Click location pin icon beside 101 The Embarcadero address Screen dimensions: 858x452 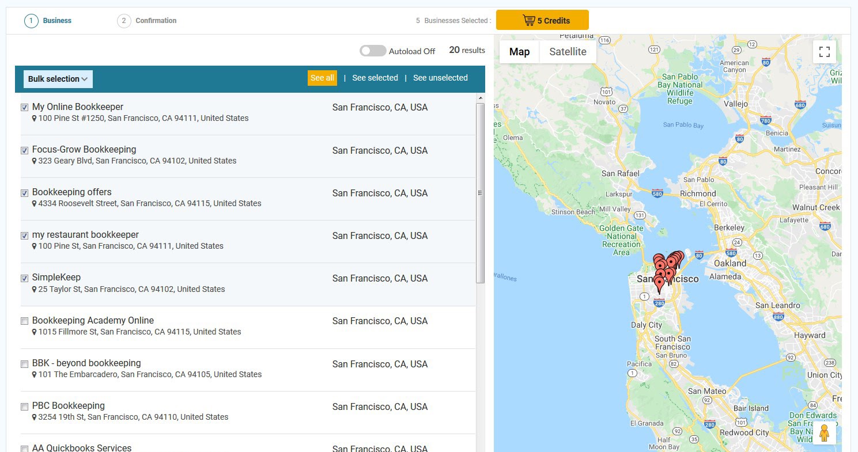35,374
